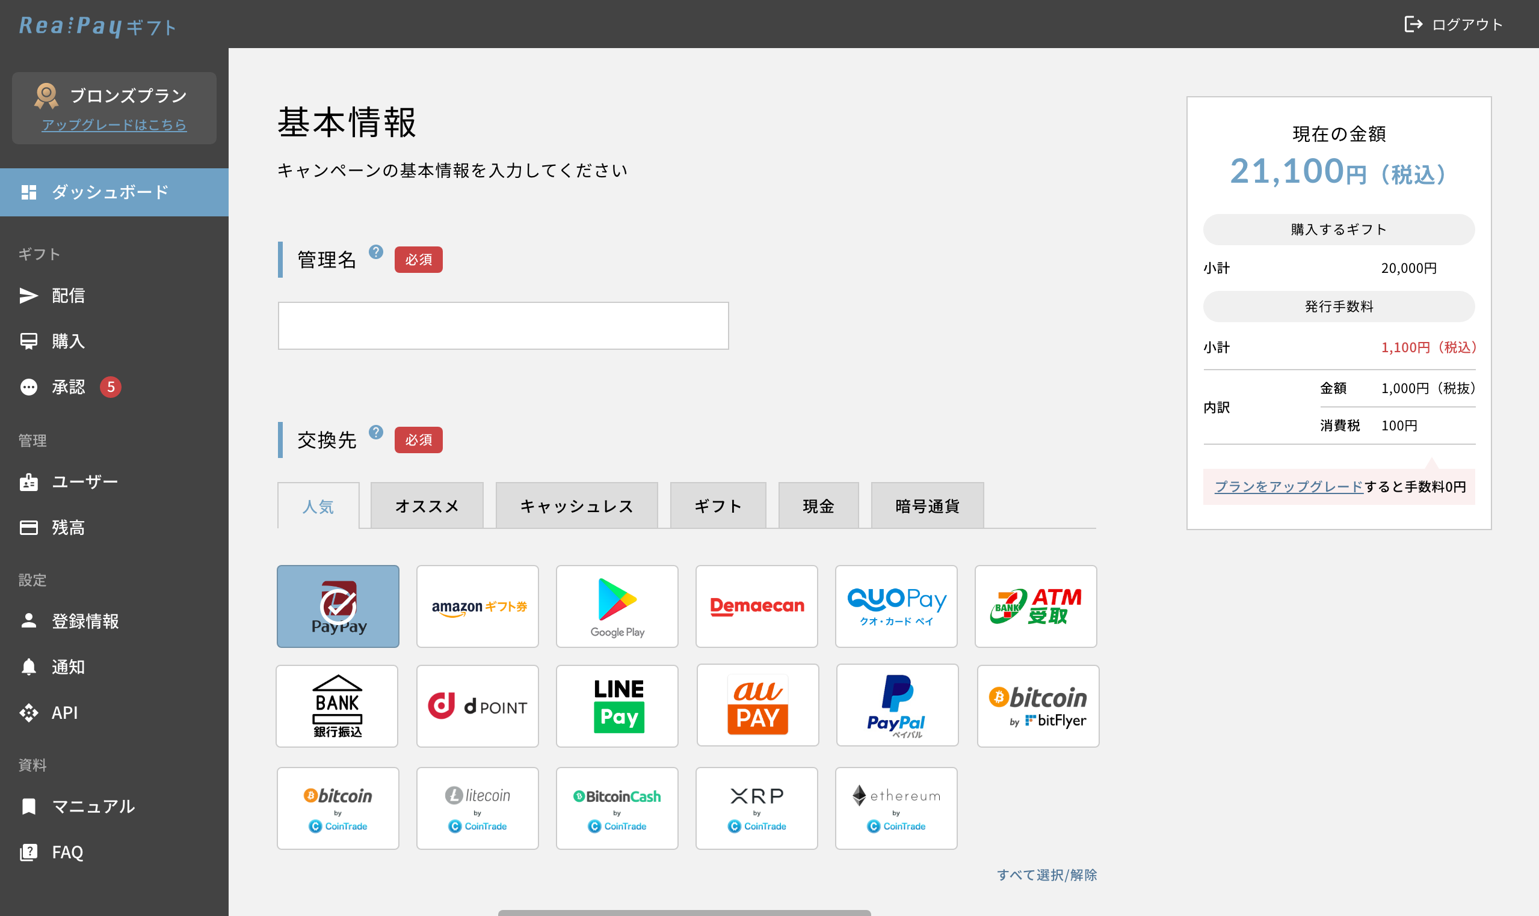Select the amazon ギフト券 option

coord(478,606)
